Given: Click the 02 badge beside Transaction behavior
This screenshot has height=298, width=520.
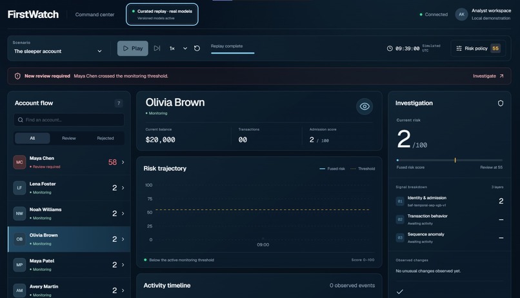Looking at the screenshot, I should tap(400, 219).
